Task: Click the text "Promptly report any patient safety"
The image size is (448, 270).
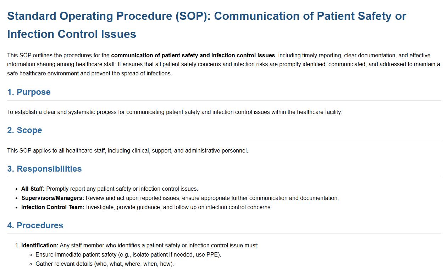Action: coord(122,189)
